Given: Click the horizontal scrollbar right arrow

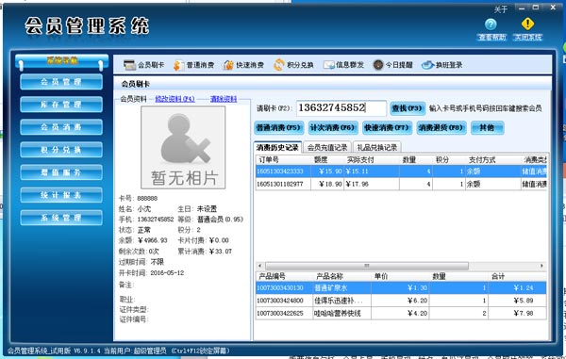Looking at the screenshot, I should pyautogui.click(x=541, y=266).
